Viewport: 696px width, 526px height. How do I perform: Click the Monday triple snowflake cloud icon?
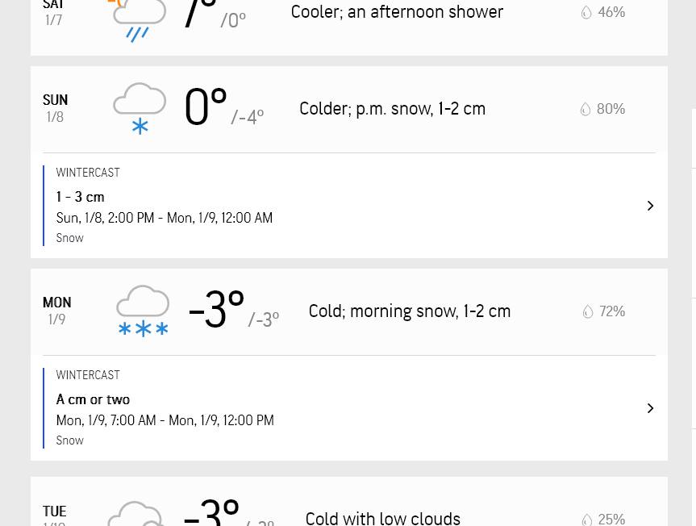pyautogui.click(x=143, y=311)
